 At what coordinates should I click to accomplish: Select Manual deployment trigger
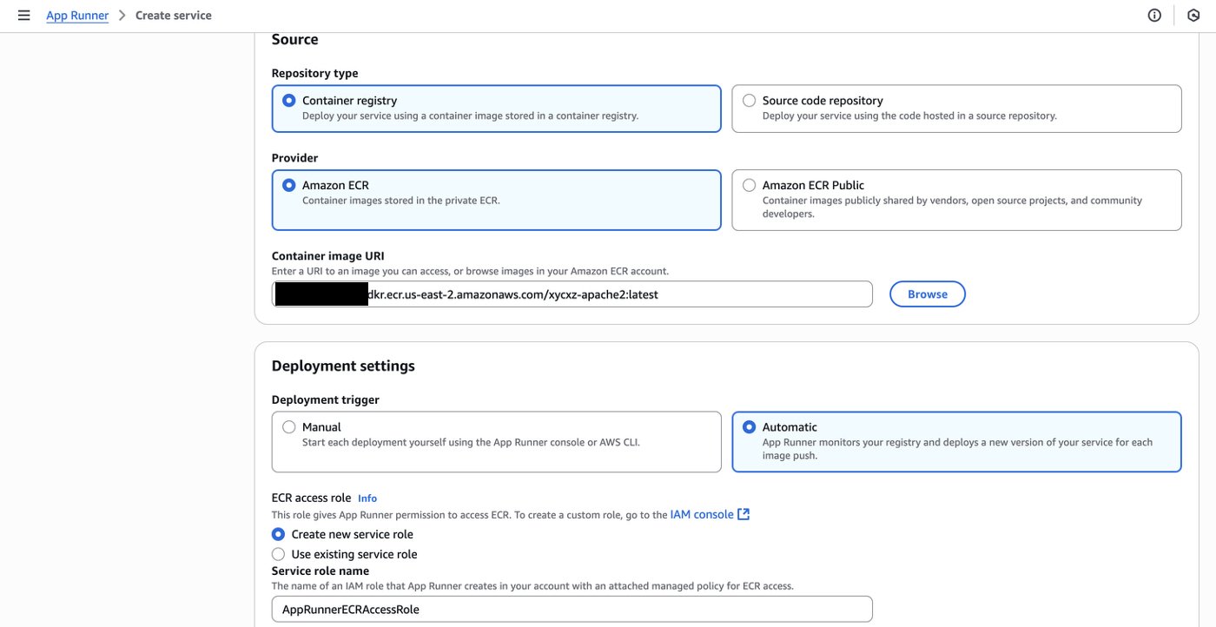289,427
